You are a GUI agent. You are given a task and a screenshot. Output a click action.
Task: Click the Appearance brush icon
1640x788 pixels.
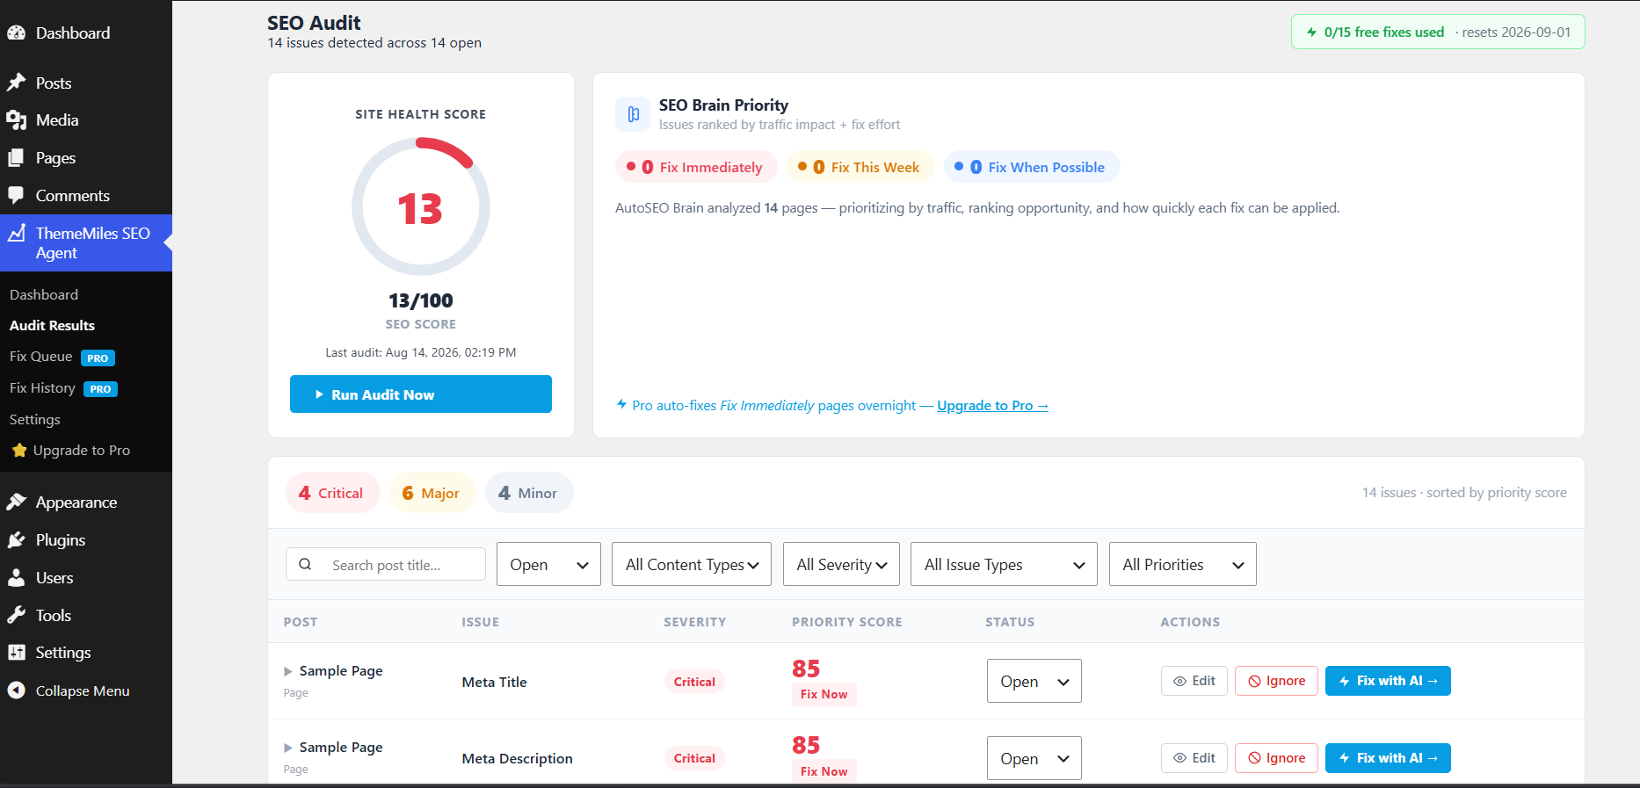(x=16, y=502)
